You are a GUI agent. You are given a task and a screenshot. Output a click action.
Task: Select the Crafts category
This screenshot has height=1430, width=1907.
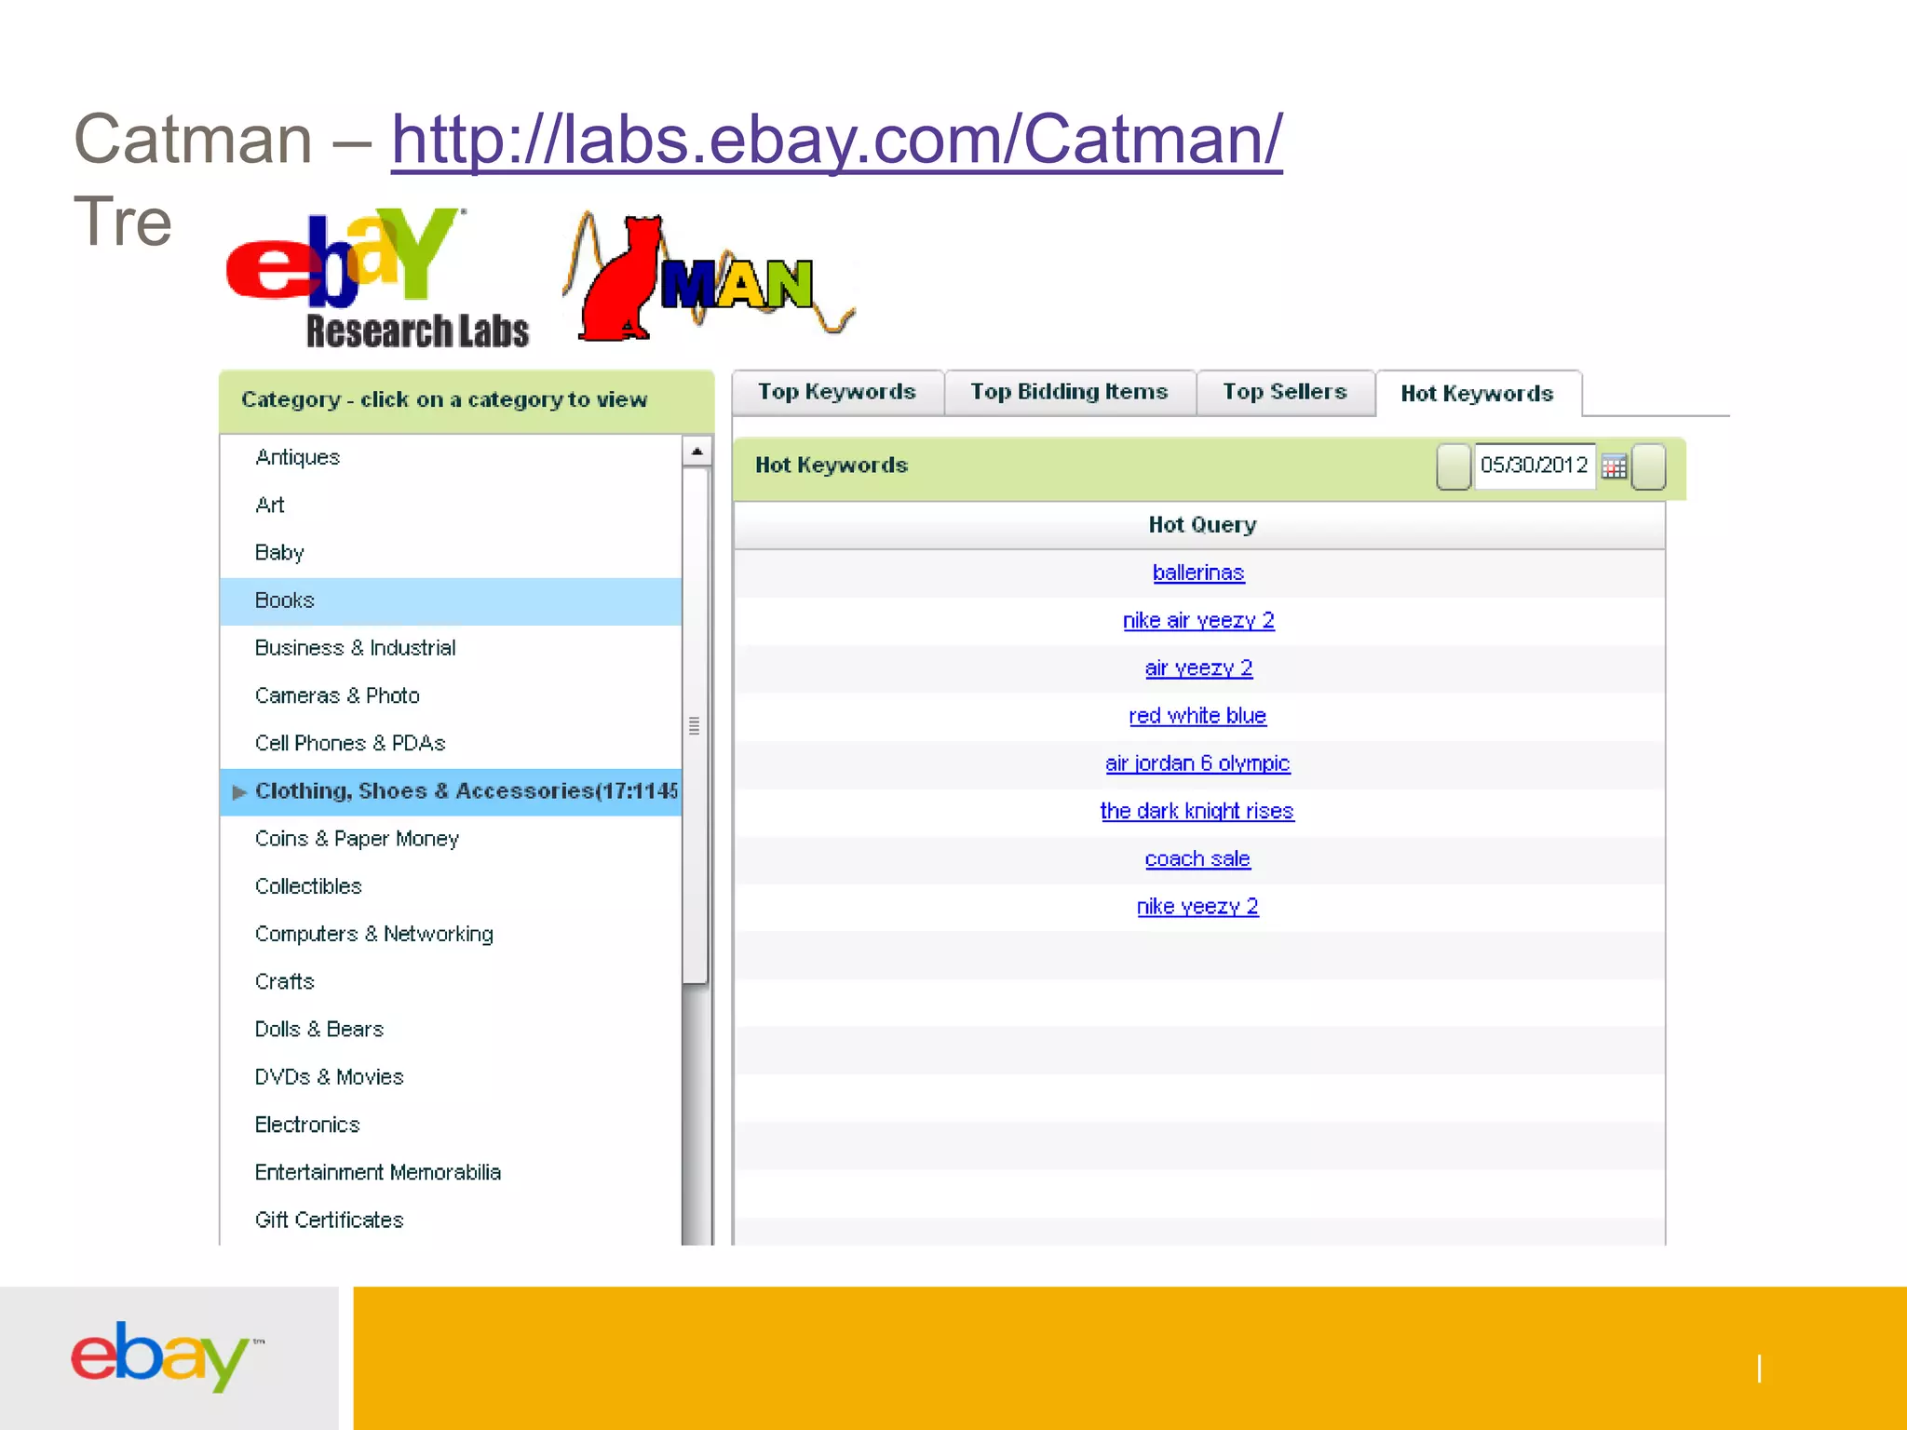pos(451,981)
